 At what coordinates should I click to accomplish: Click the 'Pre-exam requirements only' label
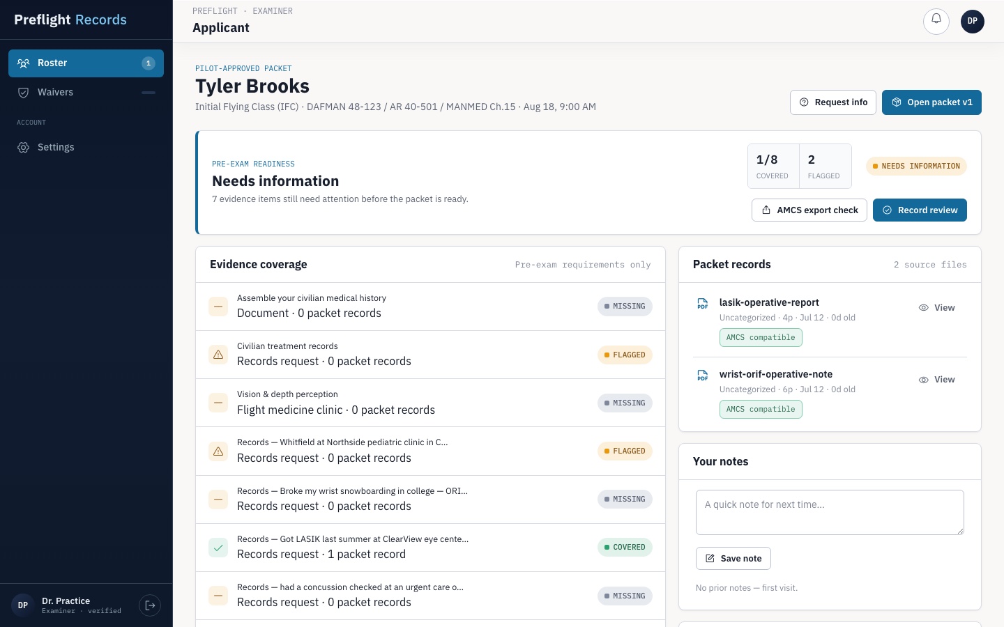tap(583, 265)
